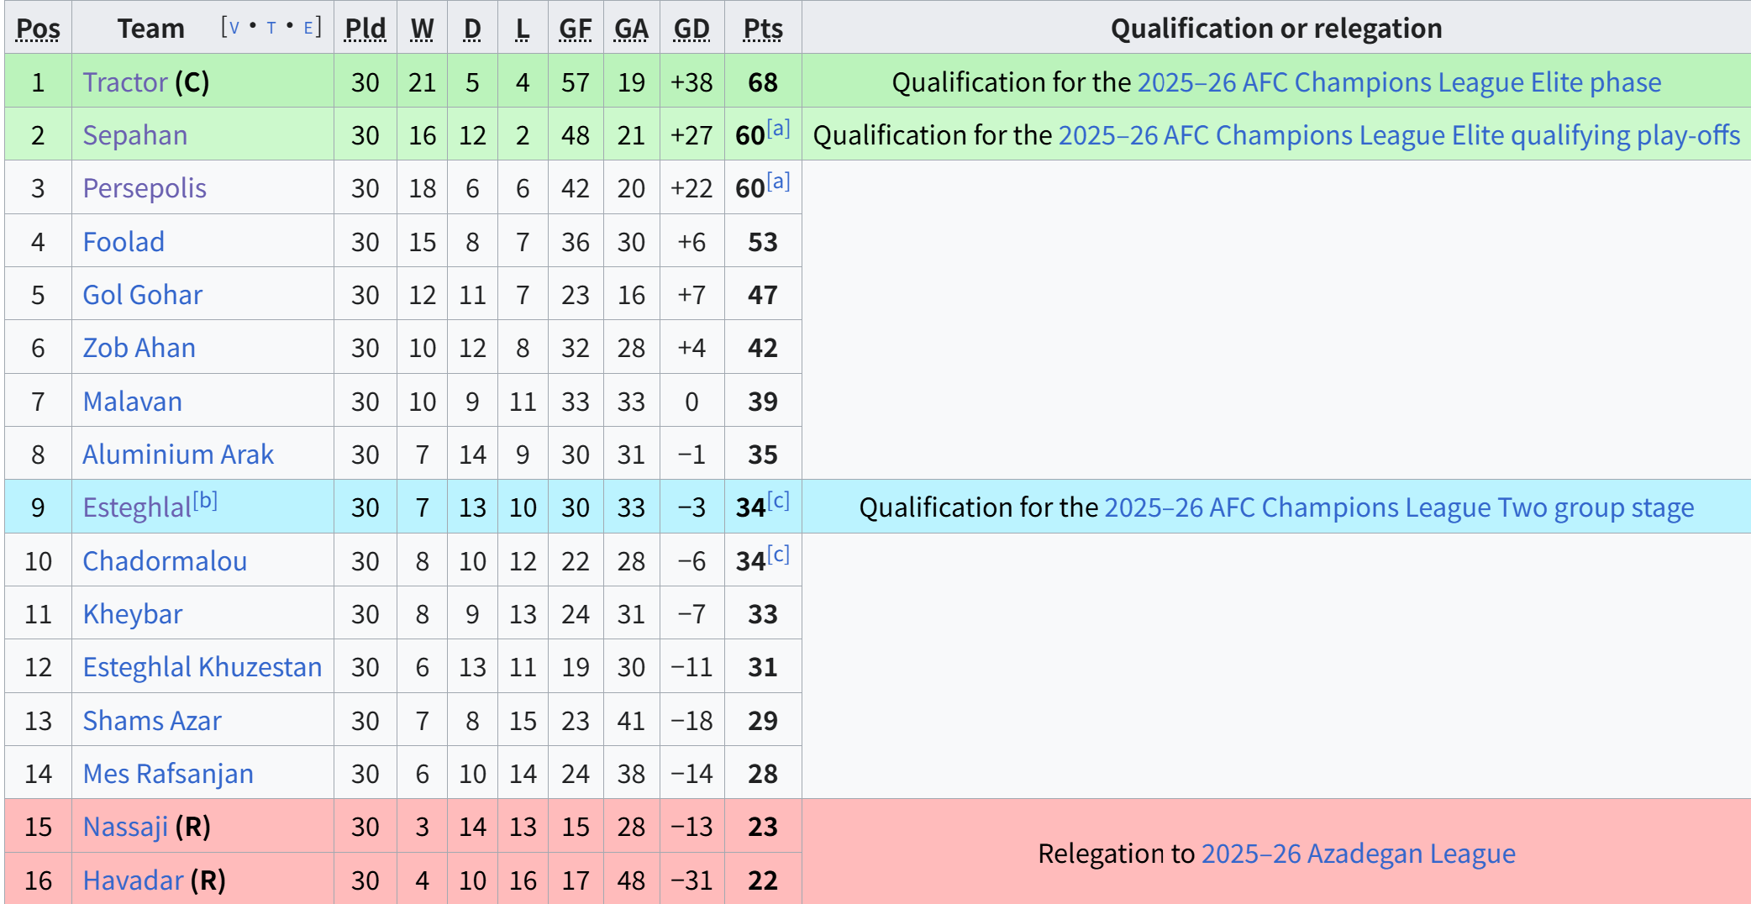Open the Tractor team link
The width and height of the screenshot is (1751, 904).
[x=125, y=82]
